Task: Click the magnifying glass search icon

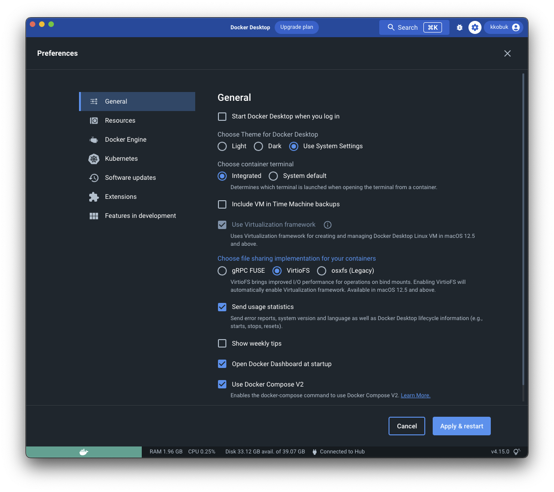Action: [391, 27]
